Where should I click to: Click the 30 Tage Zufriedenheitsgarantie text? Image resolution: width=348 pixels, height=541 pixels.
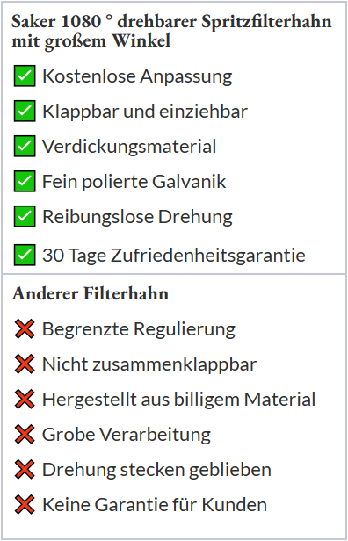point(174,256)
